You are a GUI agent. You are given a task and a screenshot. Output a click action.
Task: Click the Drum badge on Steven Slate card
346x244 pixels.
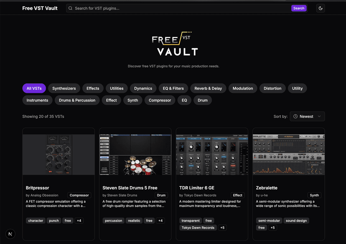(x=161, y=195)
